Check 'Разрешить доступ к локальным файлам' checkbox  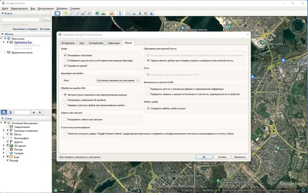148,89
